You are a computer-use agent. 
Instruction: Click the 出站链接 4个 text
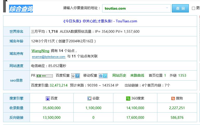tap(136, 85)
